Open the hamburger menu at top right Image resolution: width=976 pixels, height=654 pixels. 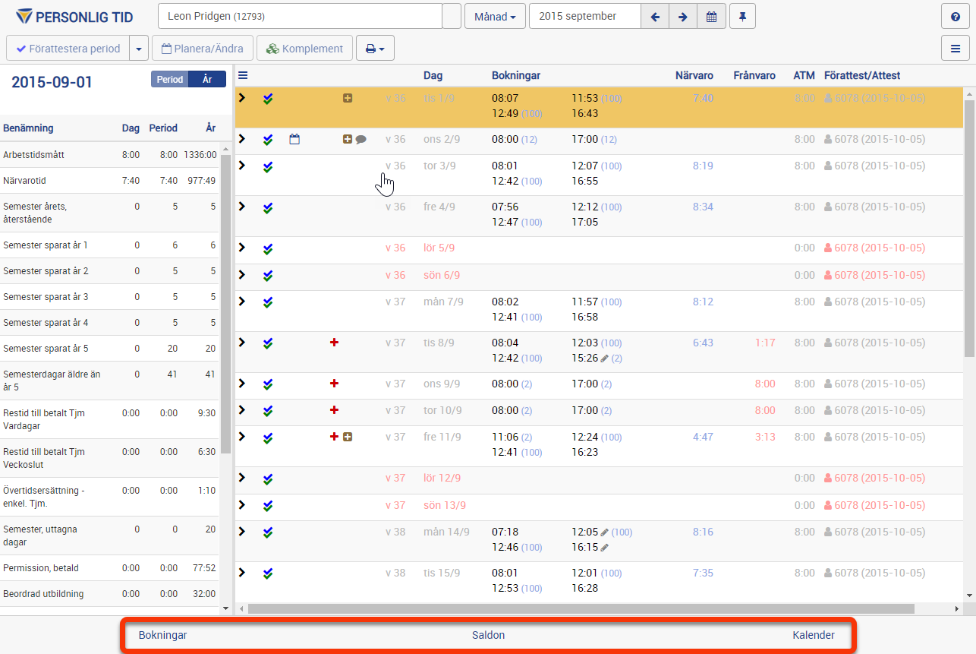pos(956,48)
